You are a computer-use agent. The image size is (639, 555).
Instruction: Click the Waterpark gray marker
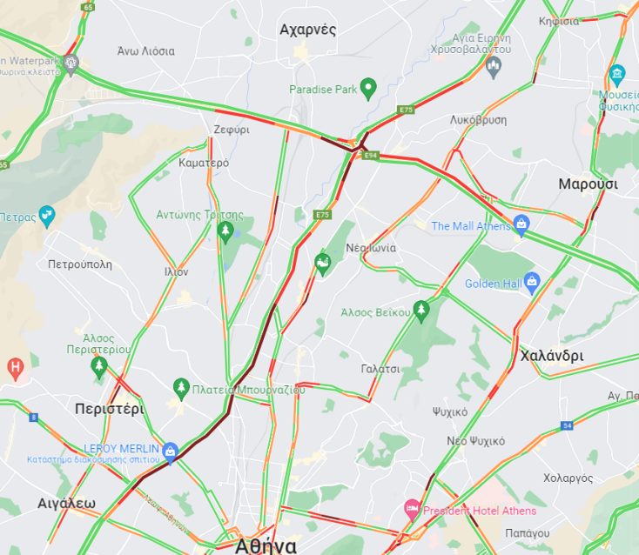pos(71,64)
